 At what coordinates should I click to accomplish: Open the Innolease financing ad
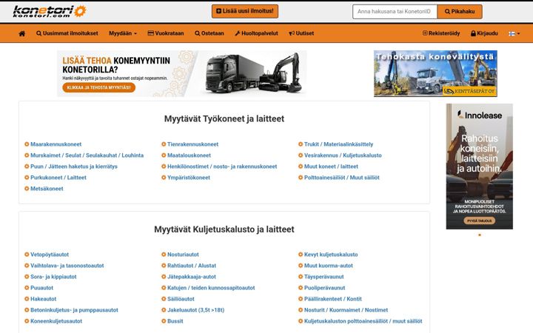[479, 166]
